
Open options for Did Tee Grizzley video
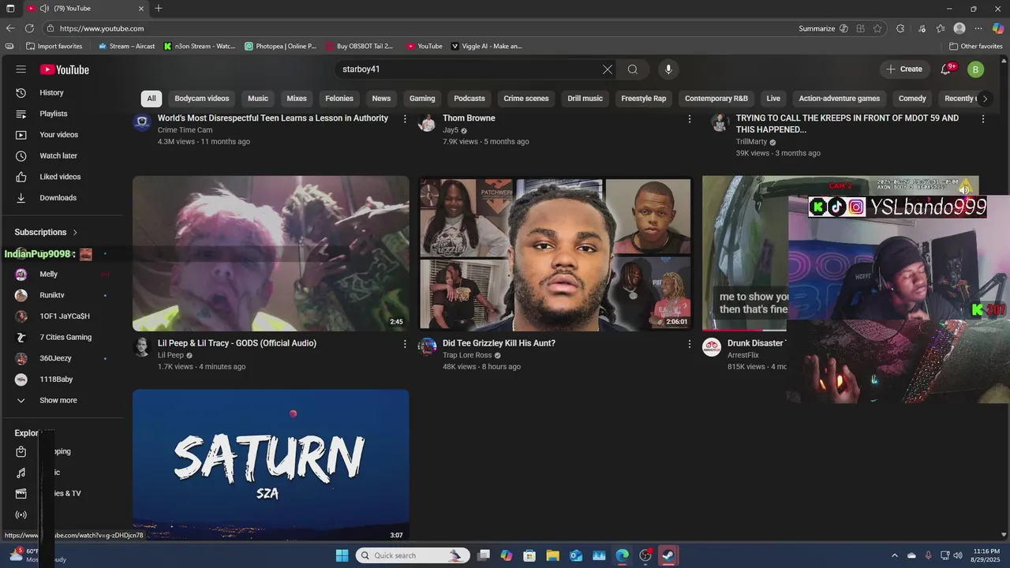coord(690,344)
